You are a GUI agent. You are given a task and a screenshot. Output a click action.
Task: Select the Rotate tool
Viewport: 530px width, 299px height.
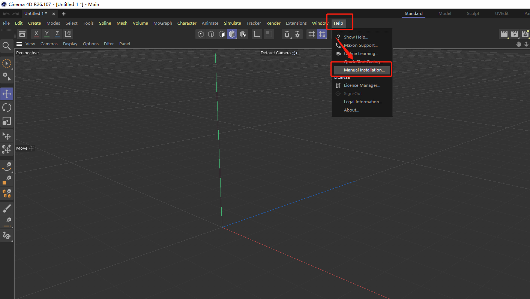point(6,107)
